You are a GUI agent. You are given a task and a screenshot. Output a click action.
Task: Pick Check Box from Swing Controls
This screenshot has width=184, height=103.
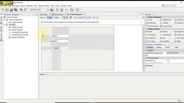point(151,35)
